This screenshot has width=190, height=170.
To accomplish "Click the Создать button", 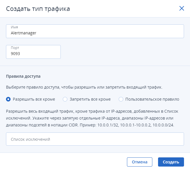I will click(171, 162).
